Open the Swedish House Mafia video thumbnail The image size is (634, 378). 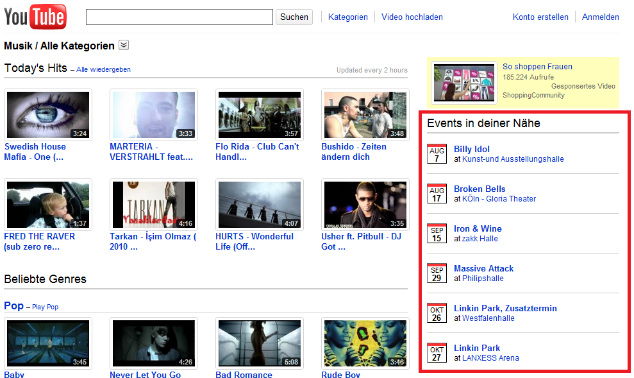48,115
